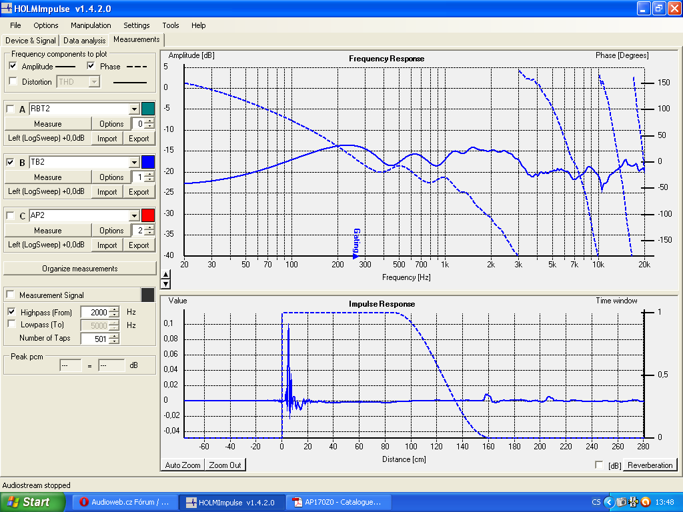Uncheck measurement B checkbox
The image size is (683, 512).
coord(11,163)
